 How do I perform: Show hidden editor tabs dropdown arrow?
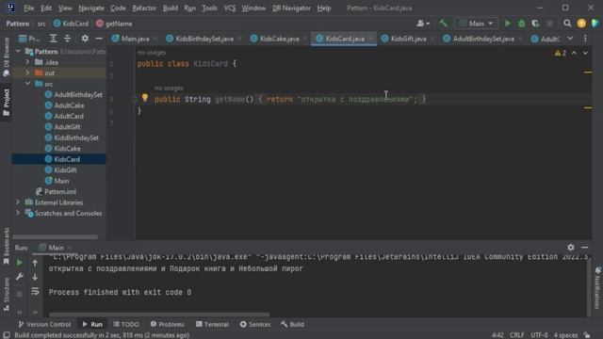pyautogui.click(x=570, y=39)
